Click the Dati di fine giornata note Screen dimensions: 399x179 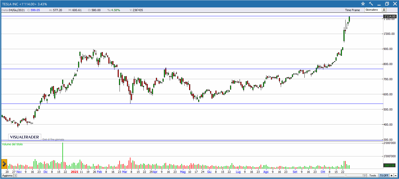tap(53, 139)
